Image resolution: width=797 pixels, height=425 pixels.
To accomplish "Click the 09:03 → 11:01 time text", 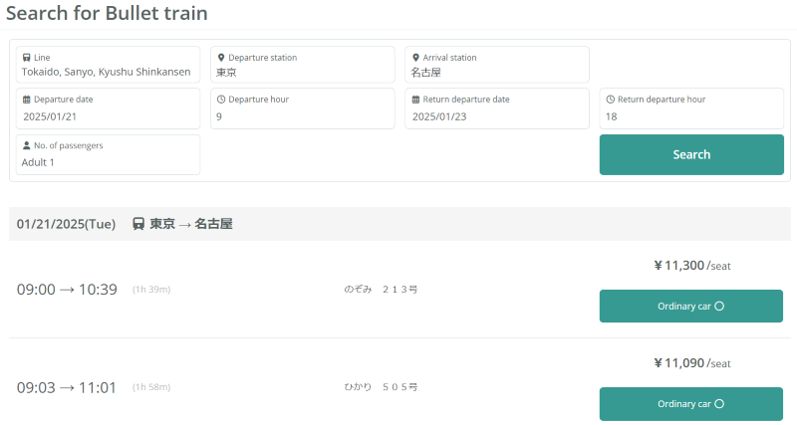I will tap(67, 387).
